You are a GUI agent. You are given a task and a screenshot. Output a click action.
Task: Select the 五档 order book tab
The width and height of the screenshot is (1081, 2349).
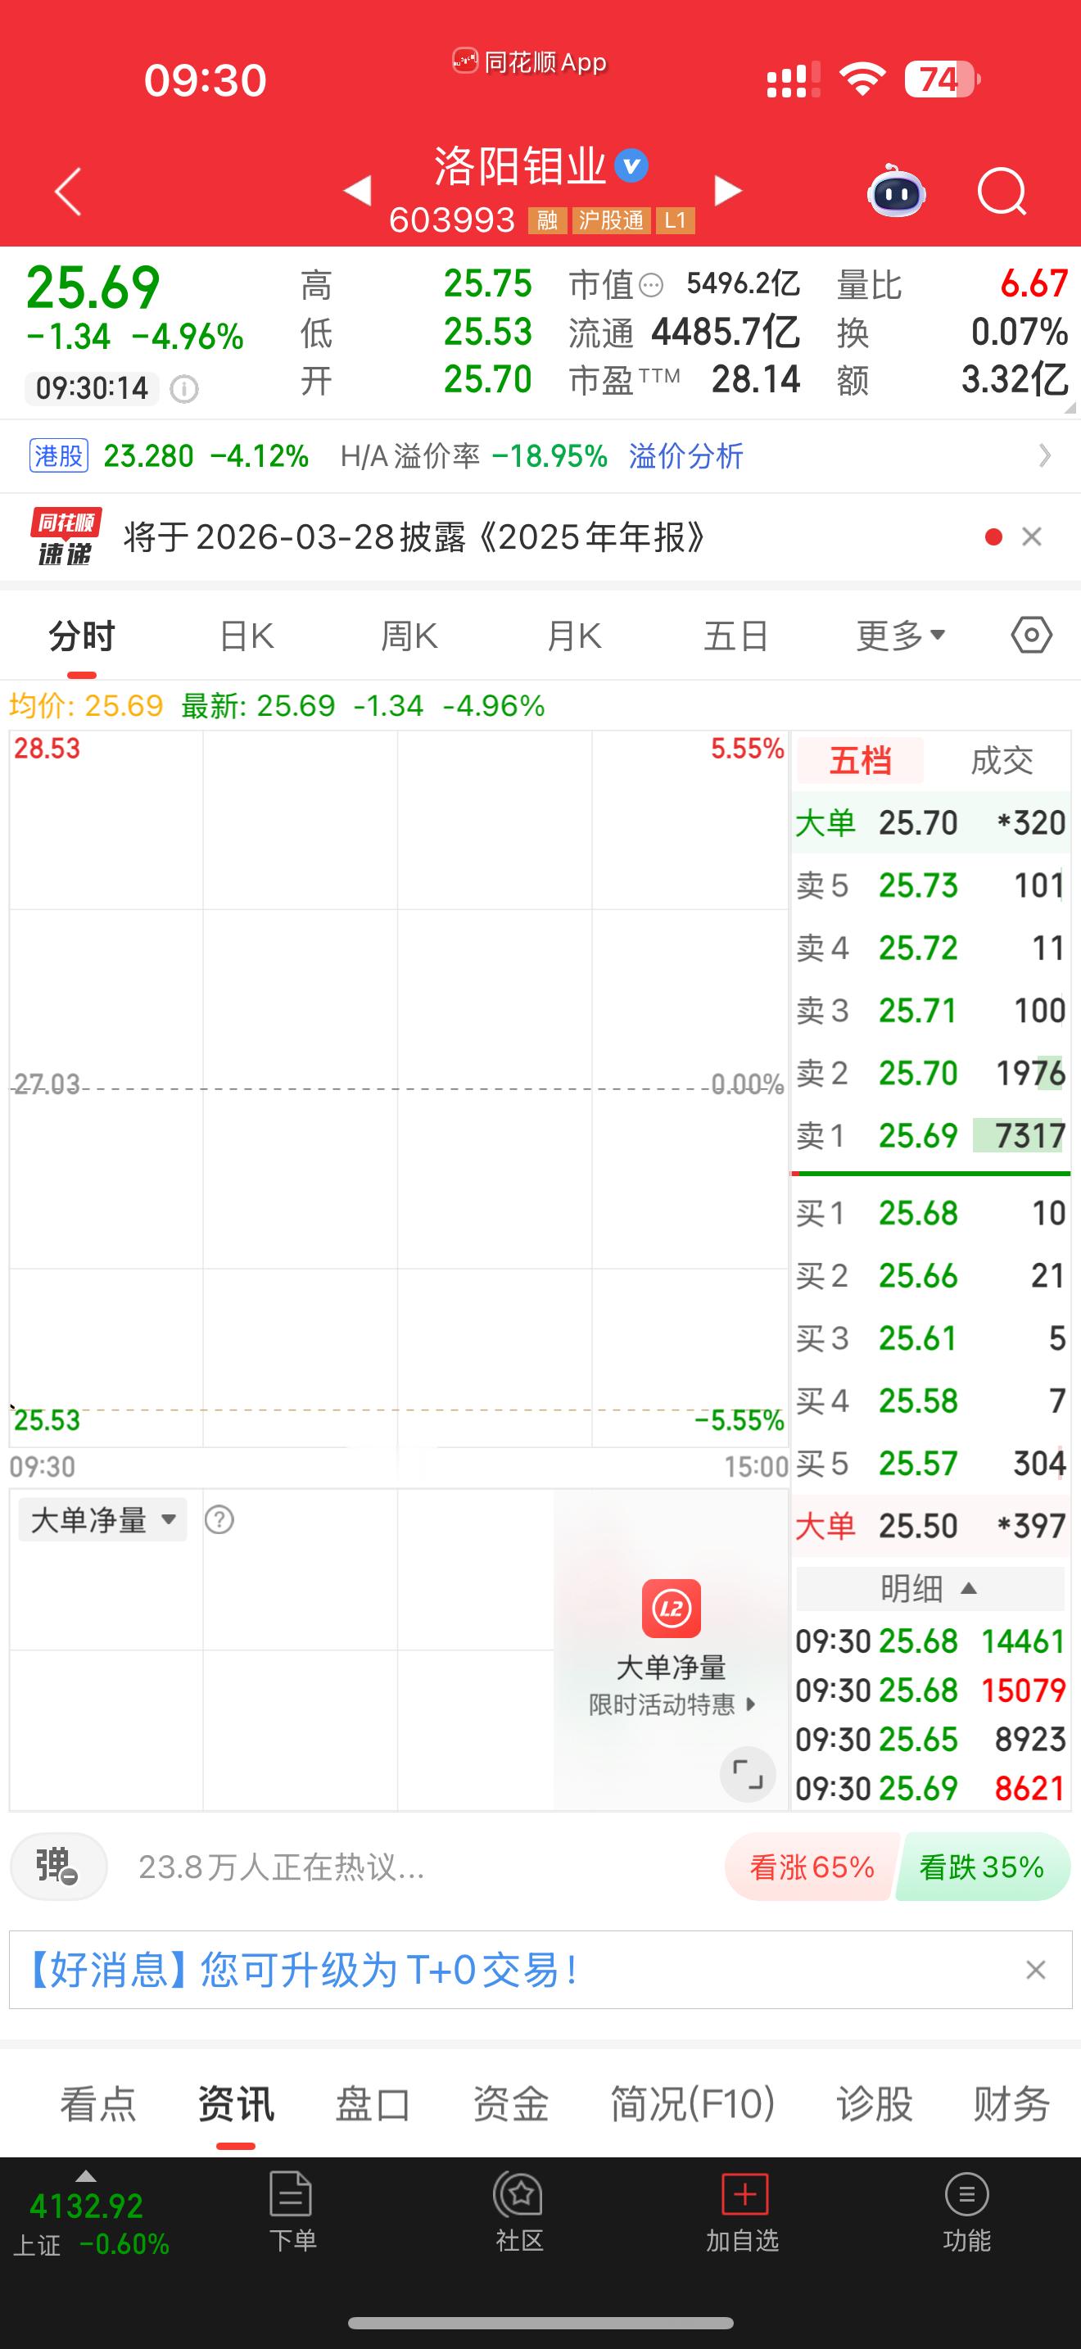861,761
